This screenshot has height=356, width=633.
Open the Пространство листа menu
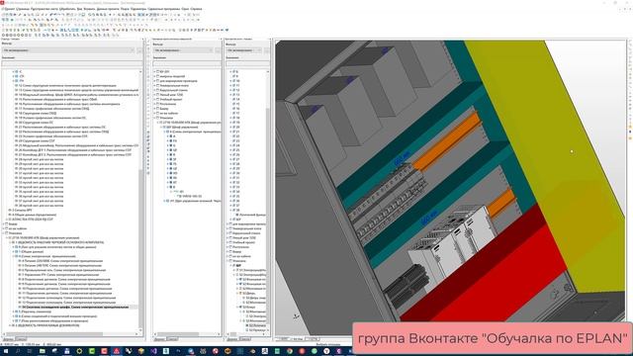[x=44, y=9]
